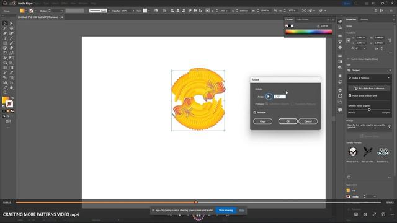Click the Angle field in Rotate dialog
The width and height of the screenshot is (397, 223).
(x=280, y=97)
